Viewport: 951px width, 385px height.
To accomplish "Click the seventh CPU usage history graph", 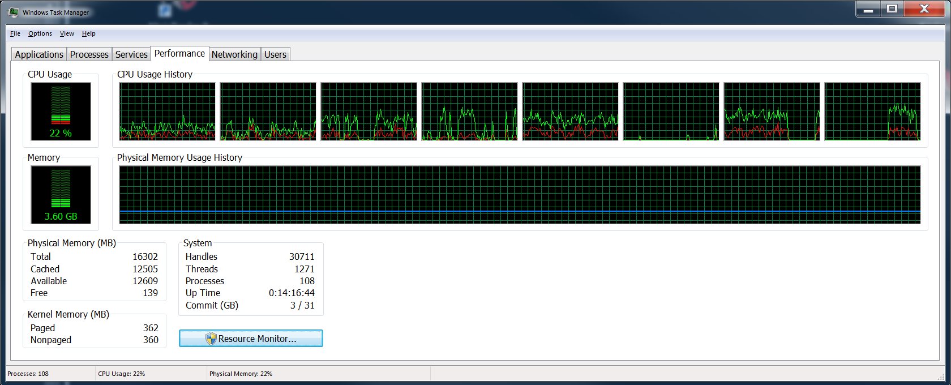I will (772, 112).
